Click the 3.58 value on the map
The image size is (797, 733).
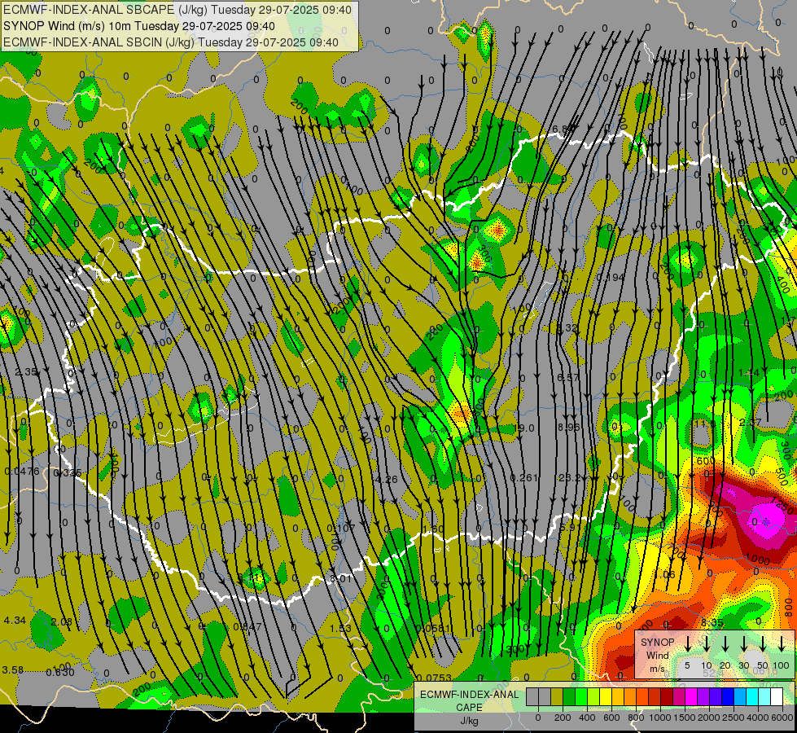tap(12, 669)
